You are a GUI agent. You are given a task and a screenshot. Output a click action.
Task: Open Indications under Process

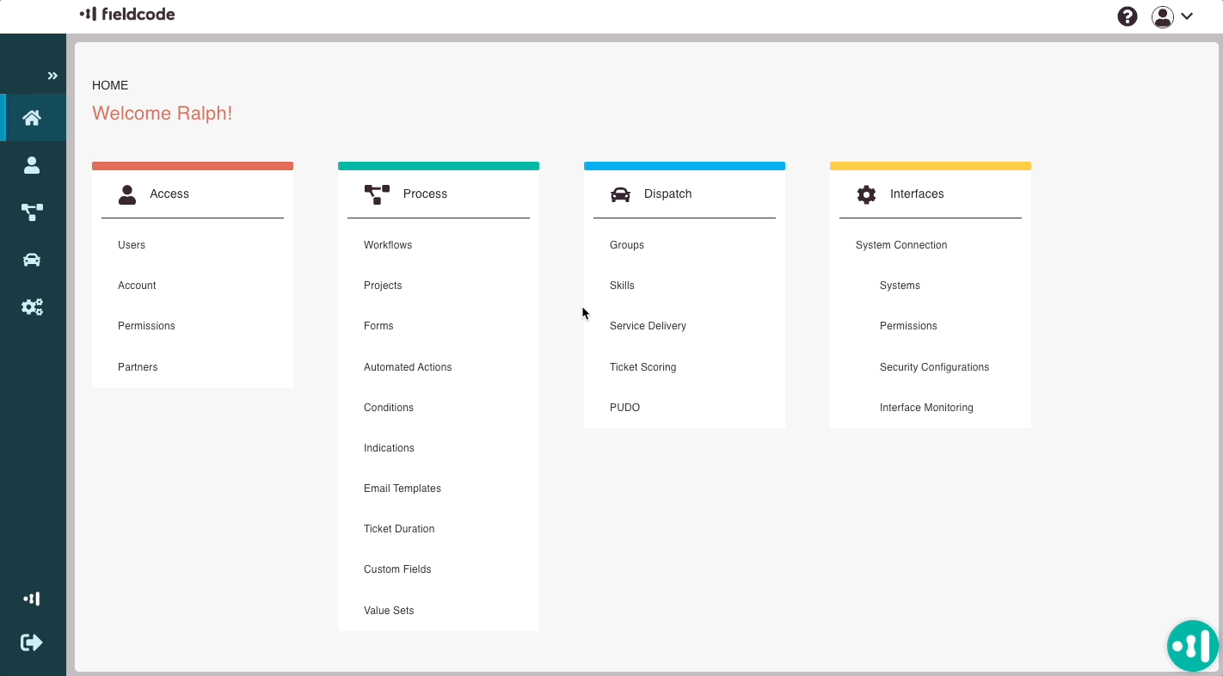[389, 448]
